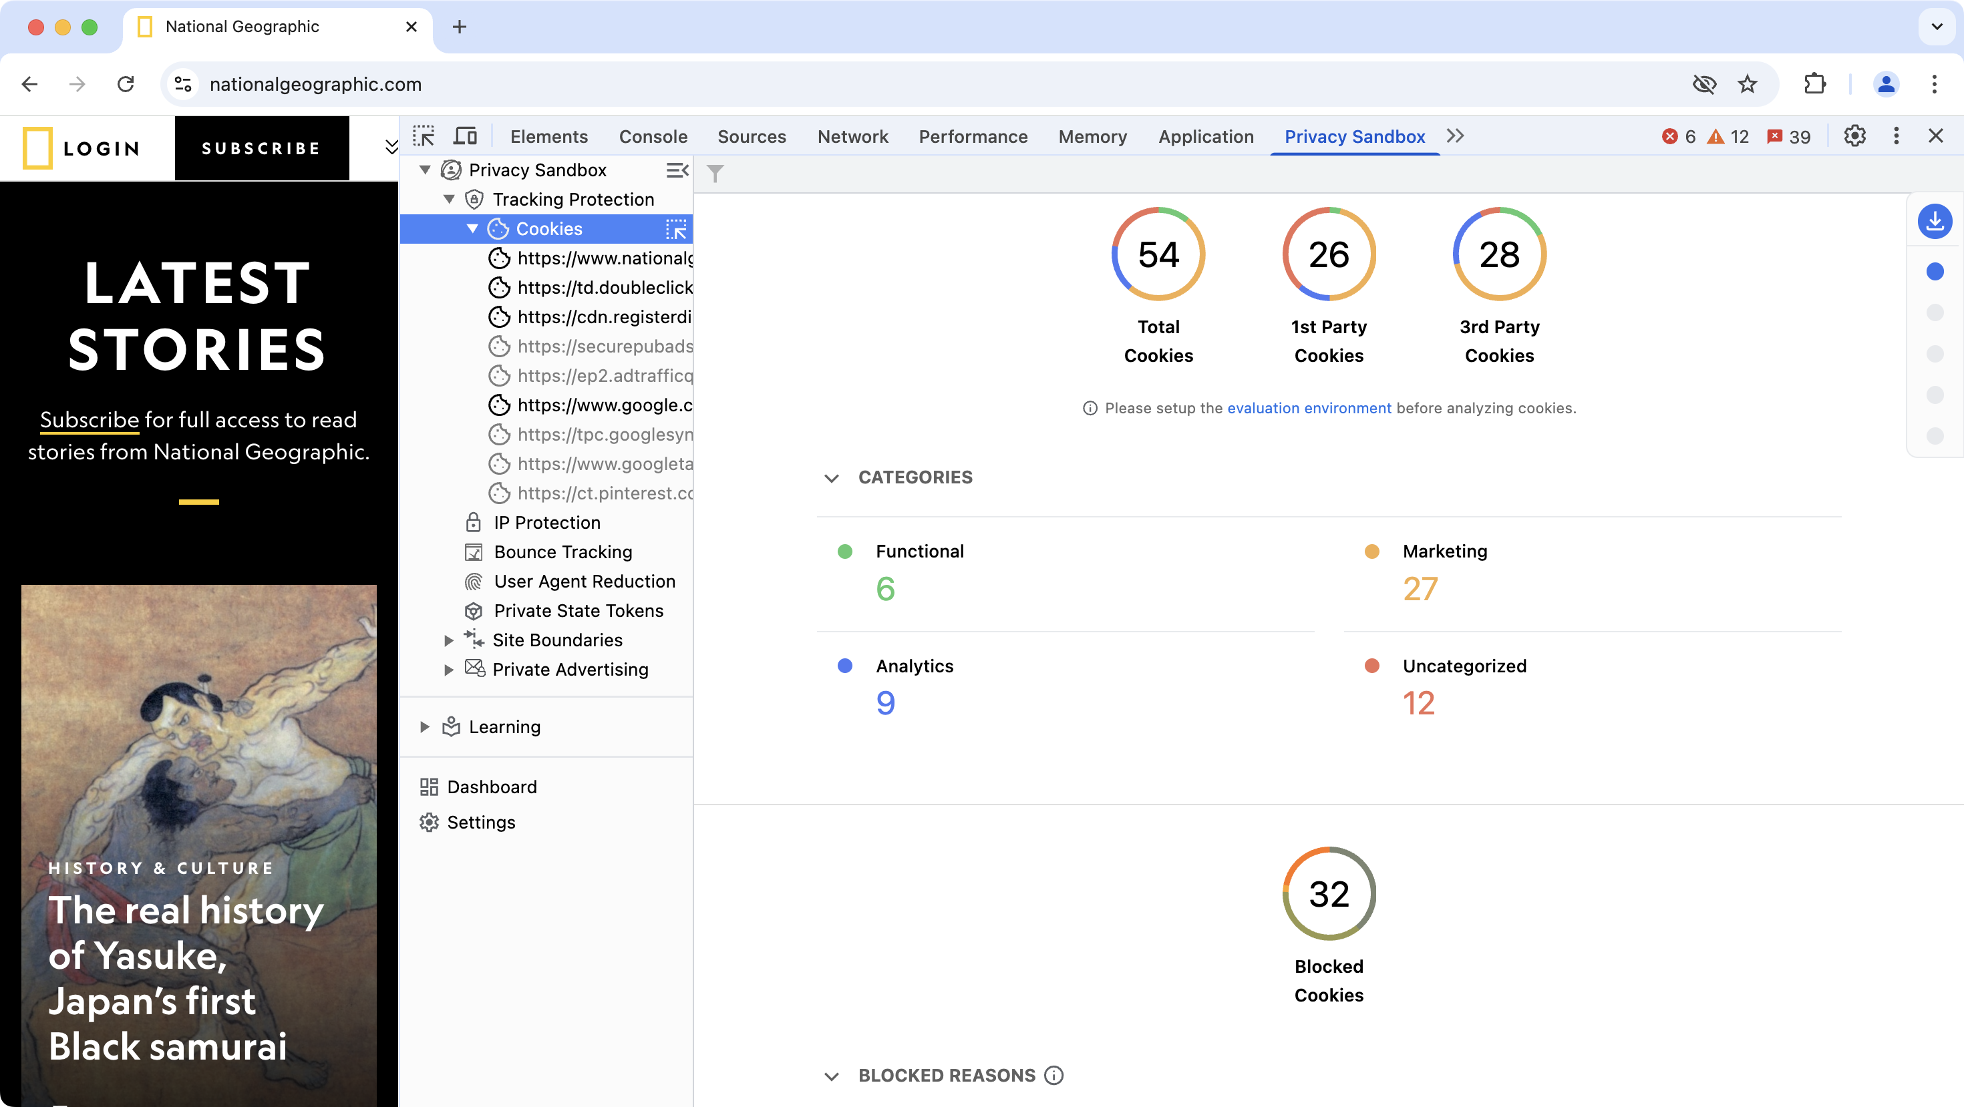Open the Extensions puzzle icon

[x=1814, y=84]
